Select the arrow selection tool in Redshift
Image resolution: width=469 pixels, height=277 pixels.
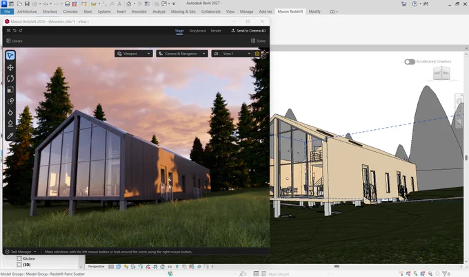(10, 56)
